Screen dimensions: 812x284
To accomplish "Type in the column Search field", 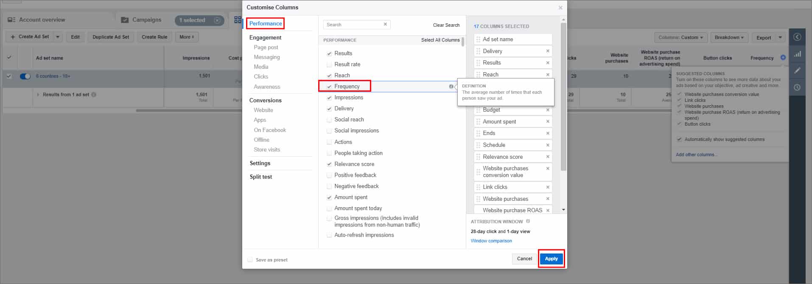I will [x=353, y=25].
